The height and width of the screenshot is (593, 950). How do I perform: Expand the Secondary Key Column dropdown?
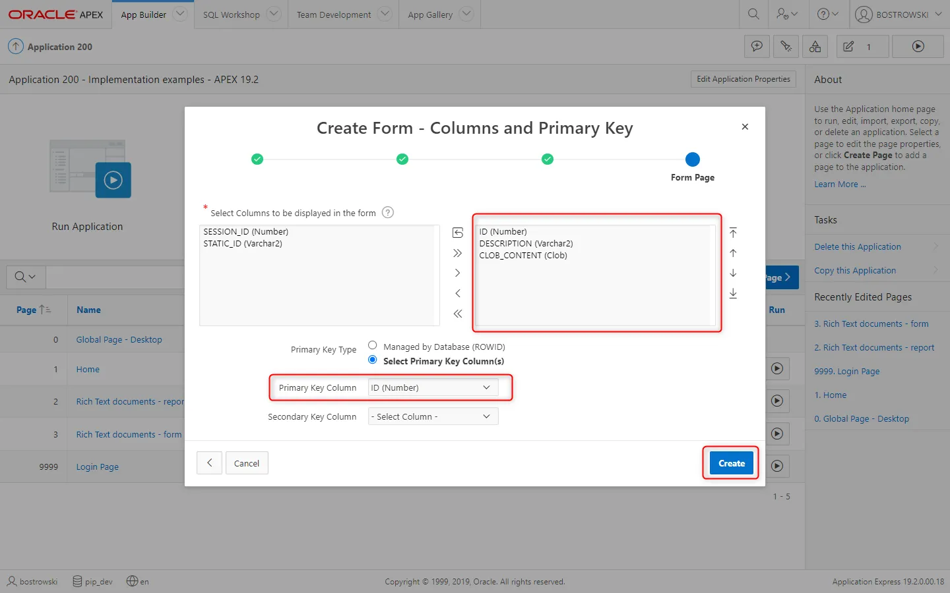[432, 416]
